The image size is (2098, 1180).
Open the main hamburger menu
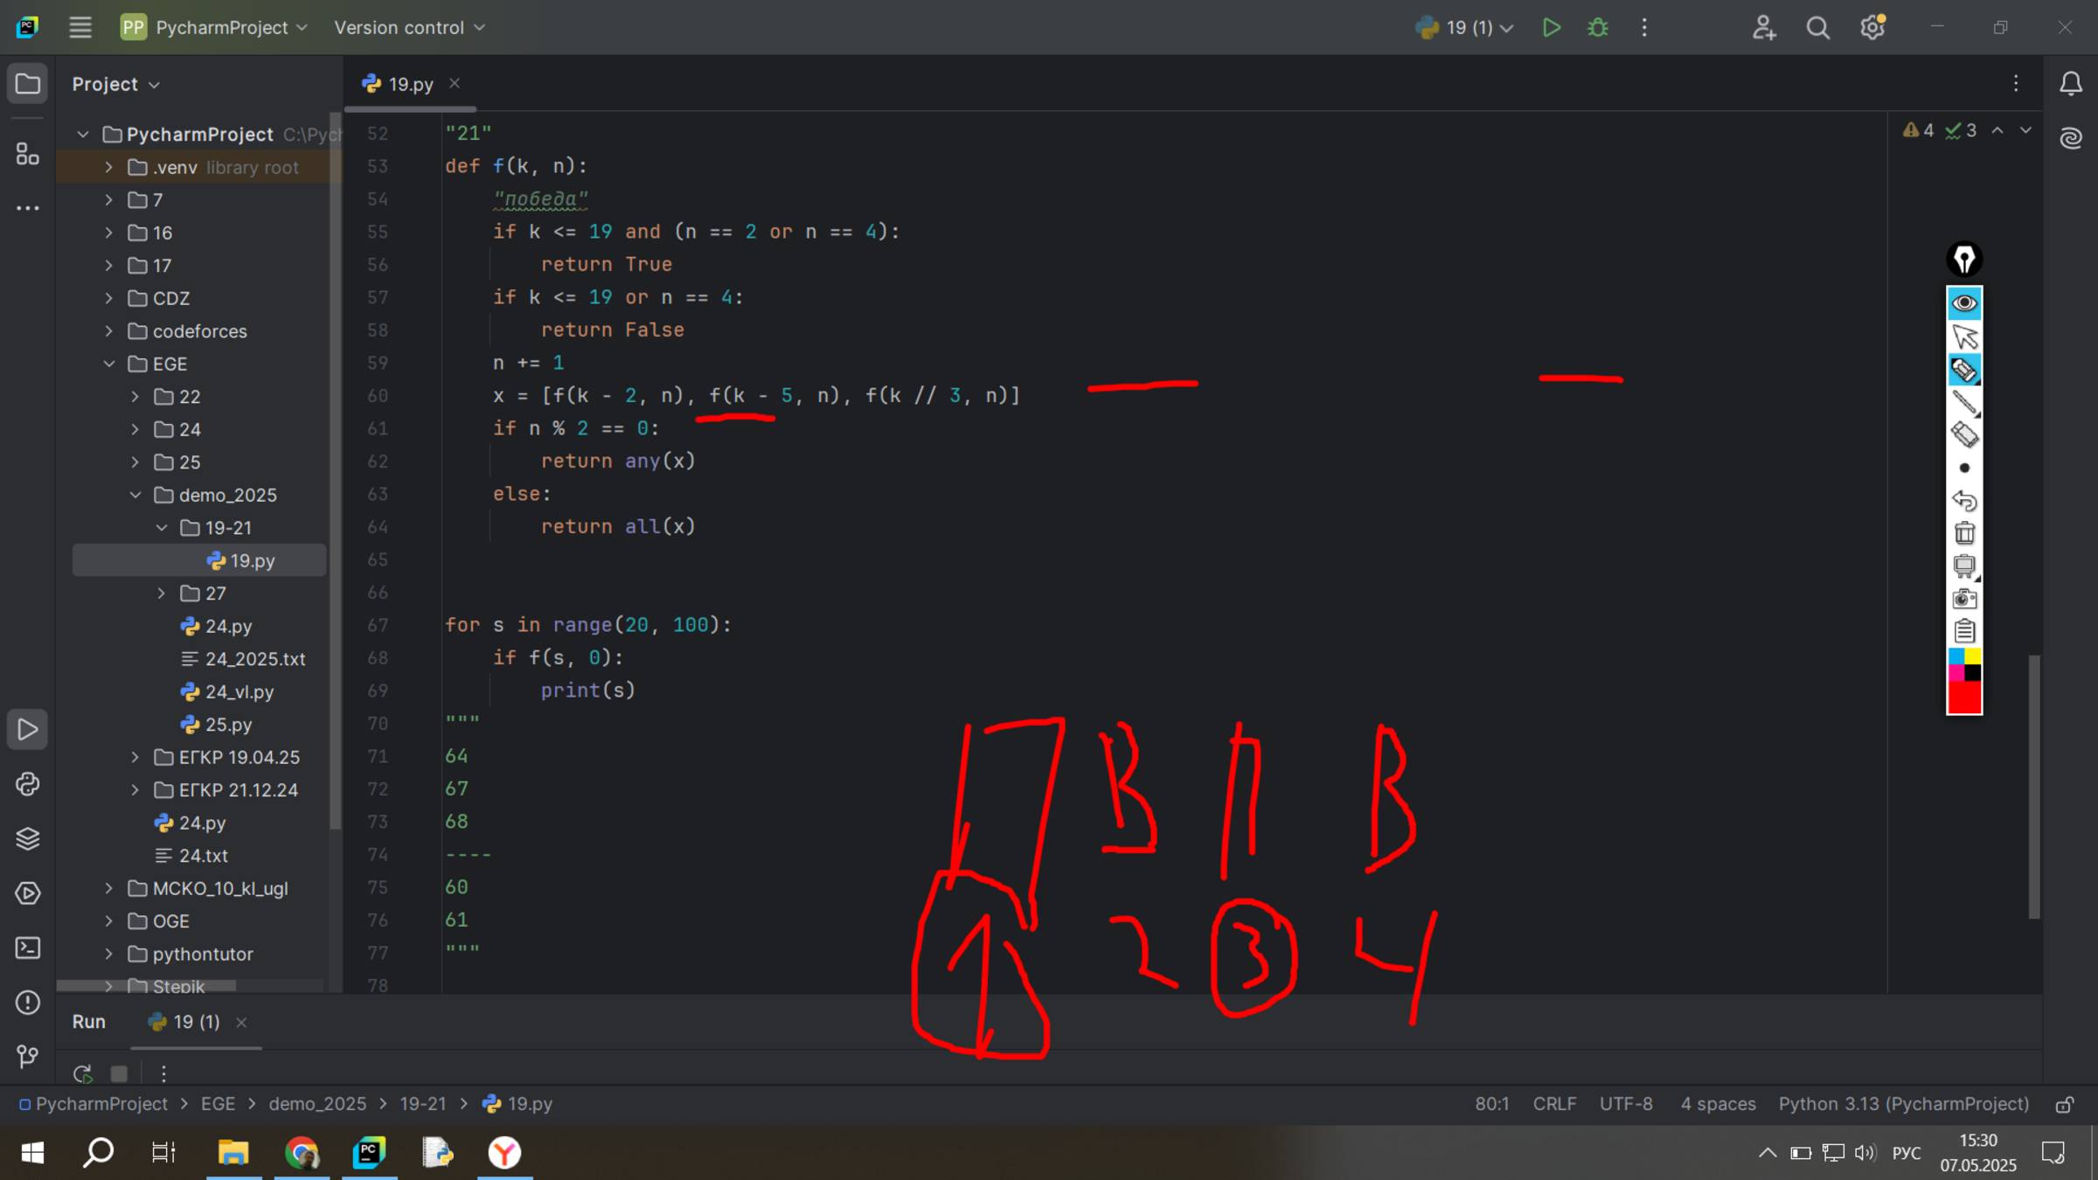[x=80, y=28]
